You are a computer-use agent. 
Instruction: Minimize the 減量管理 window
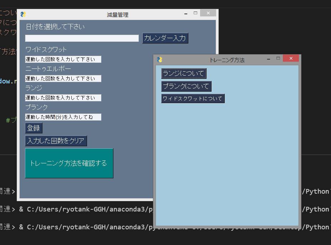(185, 13)
